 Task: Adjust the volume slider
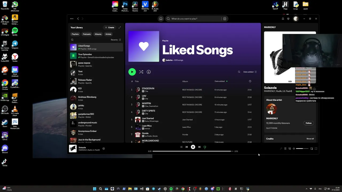(302, 149)
